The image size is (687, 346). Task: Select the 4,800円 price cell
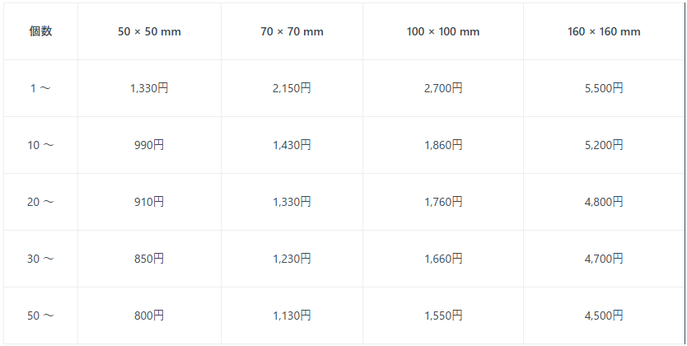(x=604, y=202)
